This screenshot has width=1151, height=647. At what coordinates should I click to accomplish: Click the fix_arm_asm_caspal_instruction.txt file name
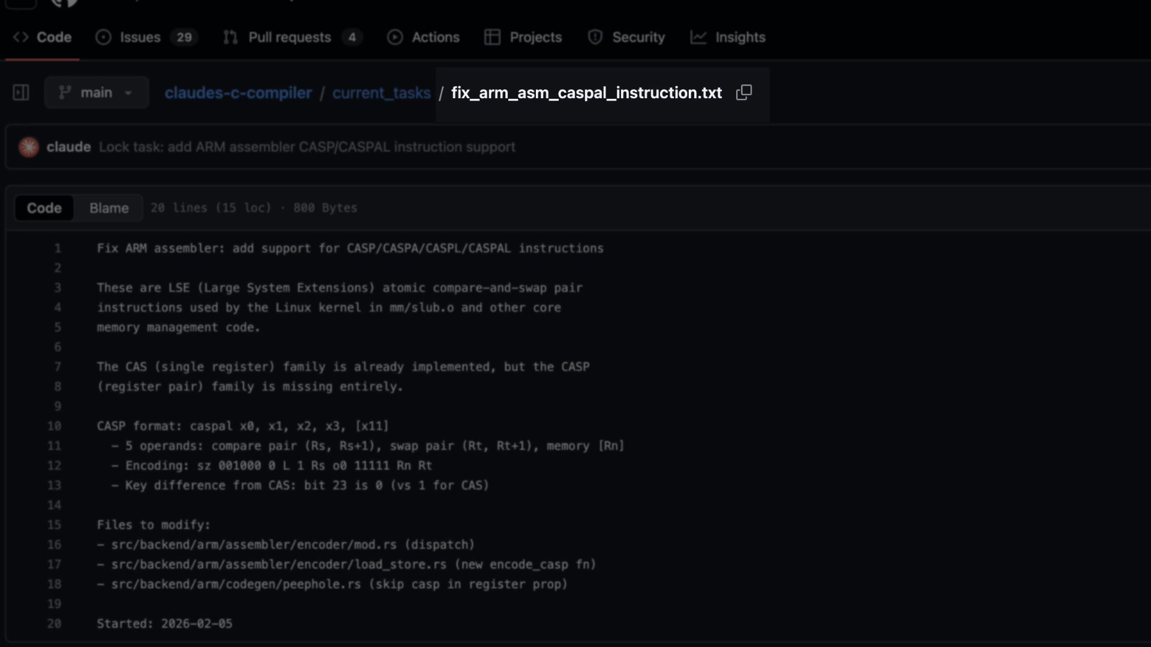pos(586,93)
